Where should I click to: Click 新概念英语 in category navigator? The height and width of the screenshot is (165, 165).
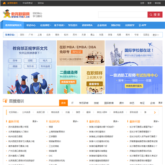pyautogui.click(x=118, y=112)
